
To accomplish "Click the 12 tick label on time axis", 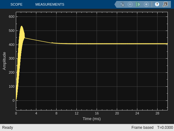I will 76,114.
